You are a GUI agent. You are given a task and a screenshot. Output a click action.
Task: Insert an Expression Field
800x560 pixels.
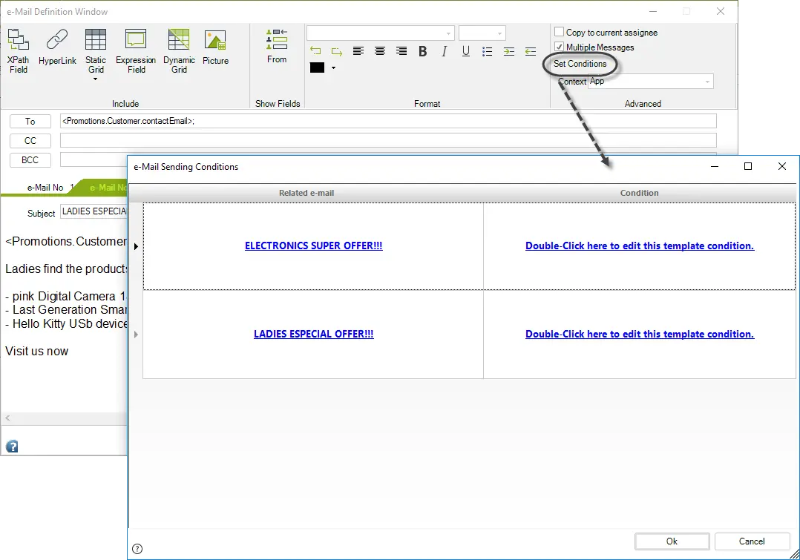(136, 51)
